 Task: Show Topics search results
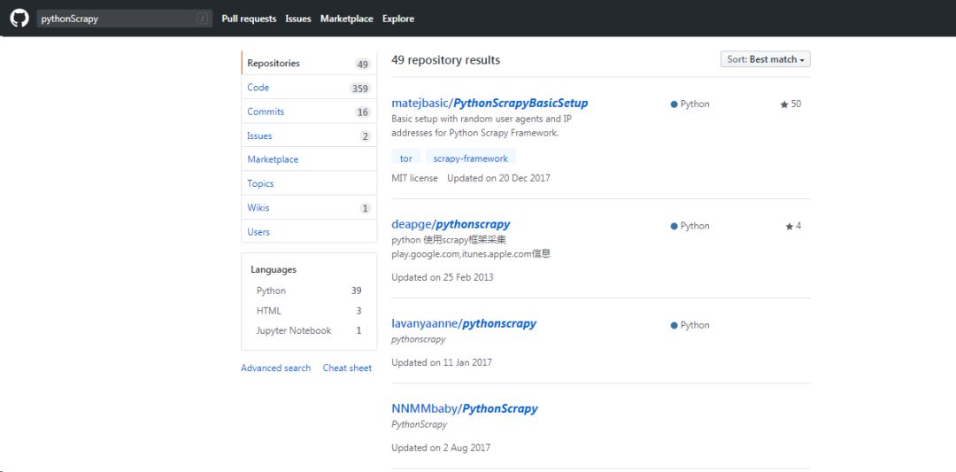pyautogui.click(x=309, y=183)
